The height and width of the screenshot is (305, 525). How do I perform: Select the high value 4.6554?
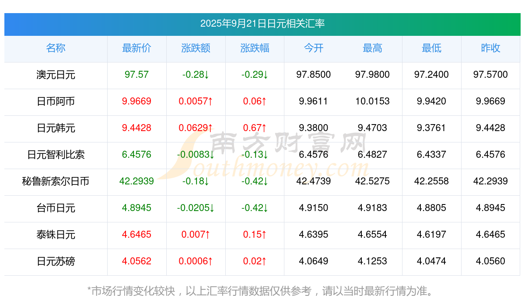[x=373, y=235]
